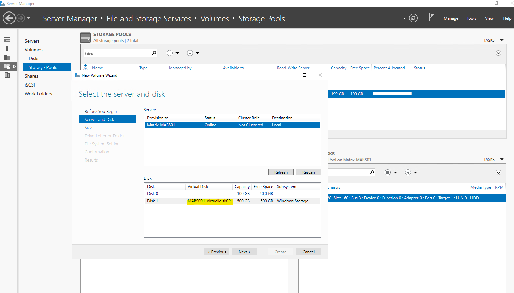Open the Storage Pools TASKS dropdown
The width and height of the screenshot is (514, 293).
point(493,40)
